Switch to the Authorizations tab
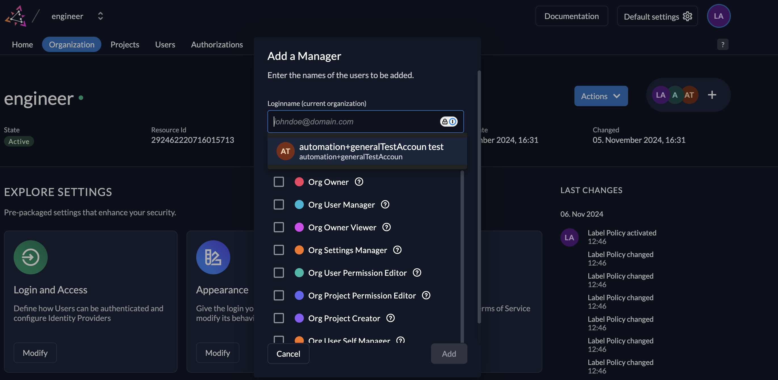The width and height of the screenshot is (778, 380). (x=217, y=44)
